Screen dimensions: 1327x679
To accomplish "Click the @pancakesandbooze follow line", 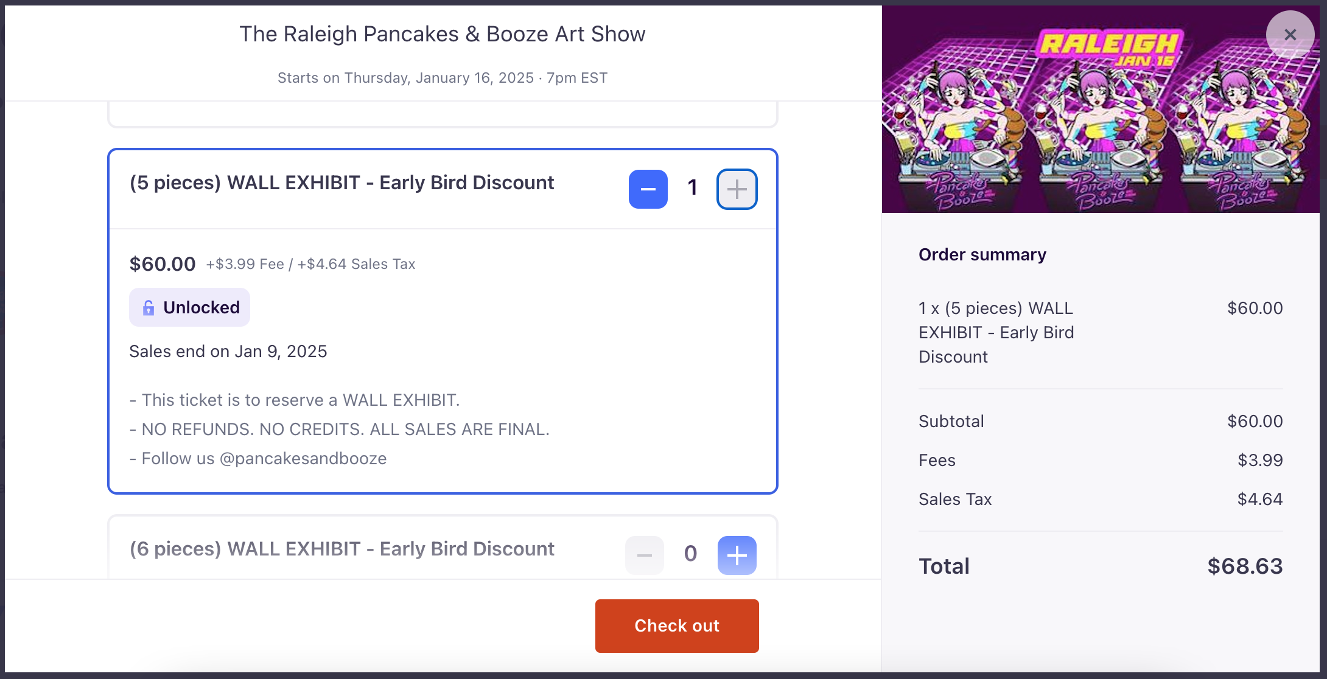I will point(258,458).
